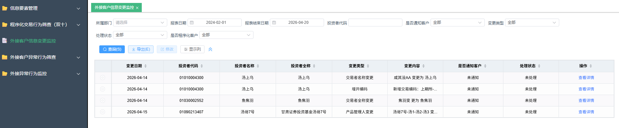Select radio button for 交易者名称变更 row
Image resolution: width=619 pixels, height=128 pixels.
pos(103,78)
